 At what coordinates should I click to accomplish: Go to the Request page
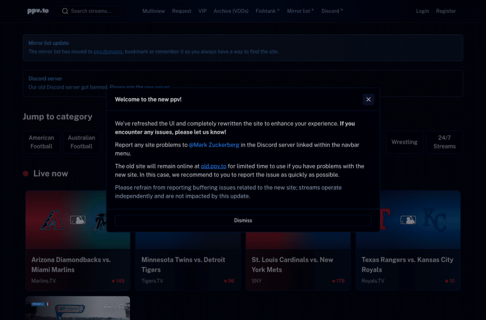[x=182, y=11]
